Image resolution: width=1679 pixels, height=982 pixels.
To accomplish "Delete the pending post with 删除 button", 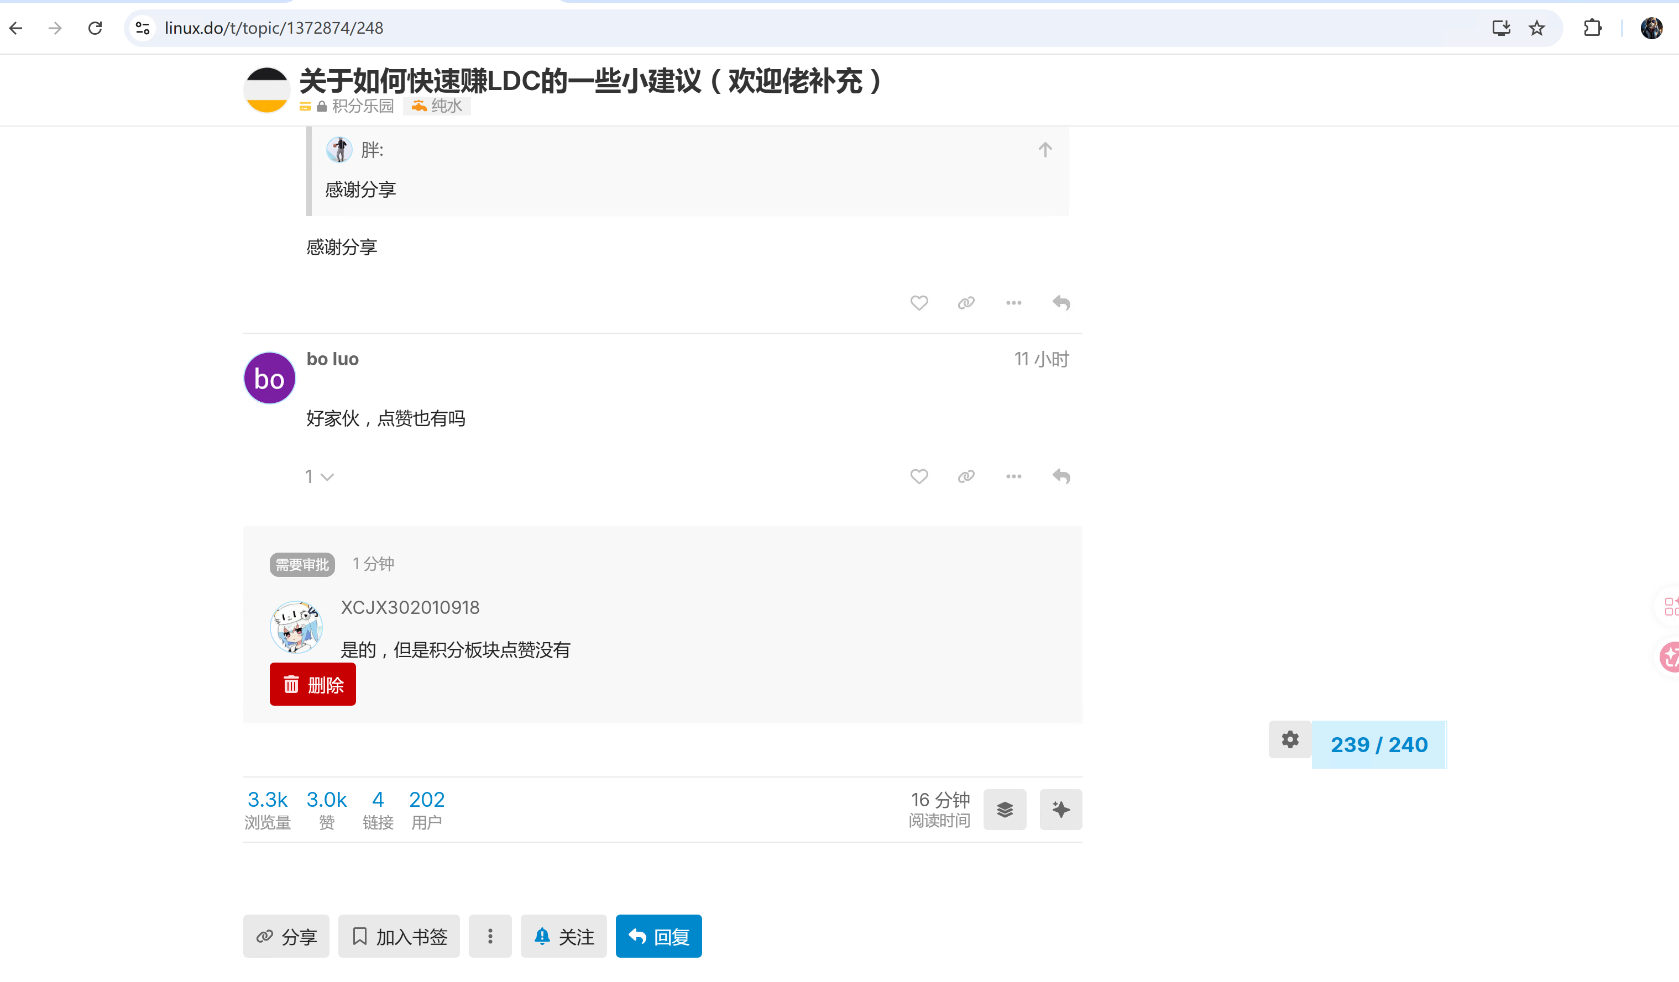I will (312, 684).
